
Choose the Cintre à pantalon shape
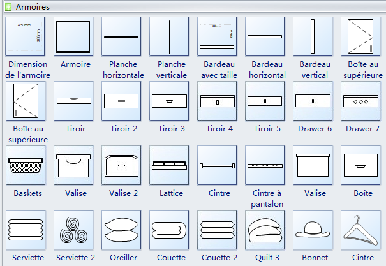[265, 165]
